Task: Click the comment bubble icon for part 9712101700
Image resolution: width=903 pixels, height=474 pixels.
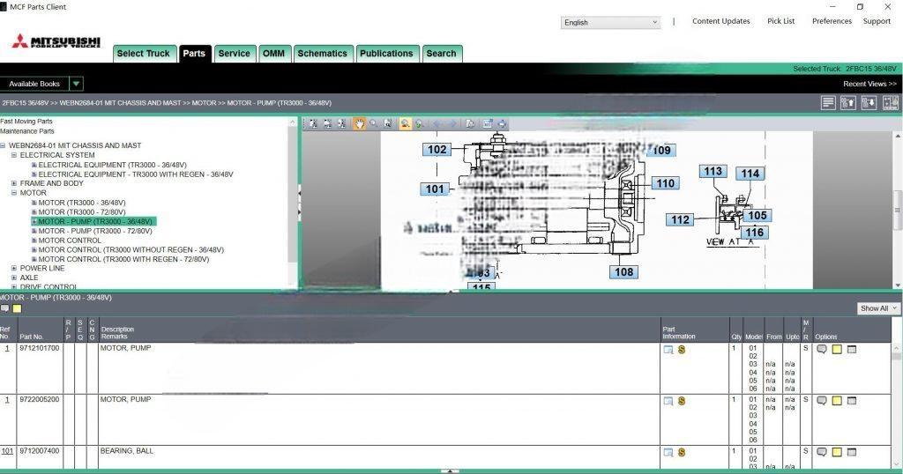Action: (x=822, y=349)
